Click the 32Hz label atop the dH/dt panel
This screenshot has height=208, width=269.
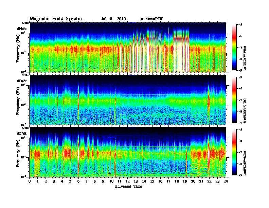(x=25, y=22)
